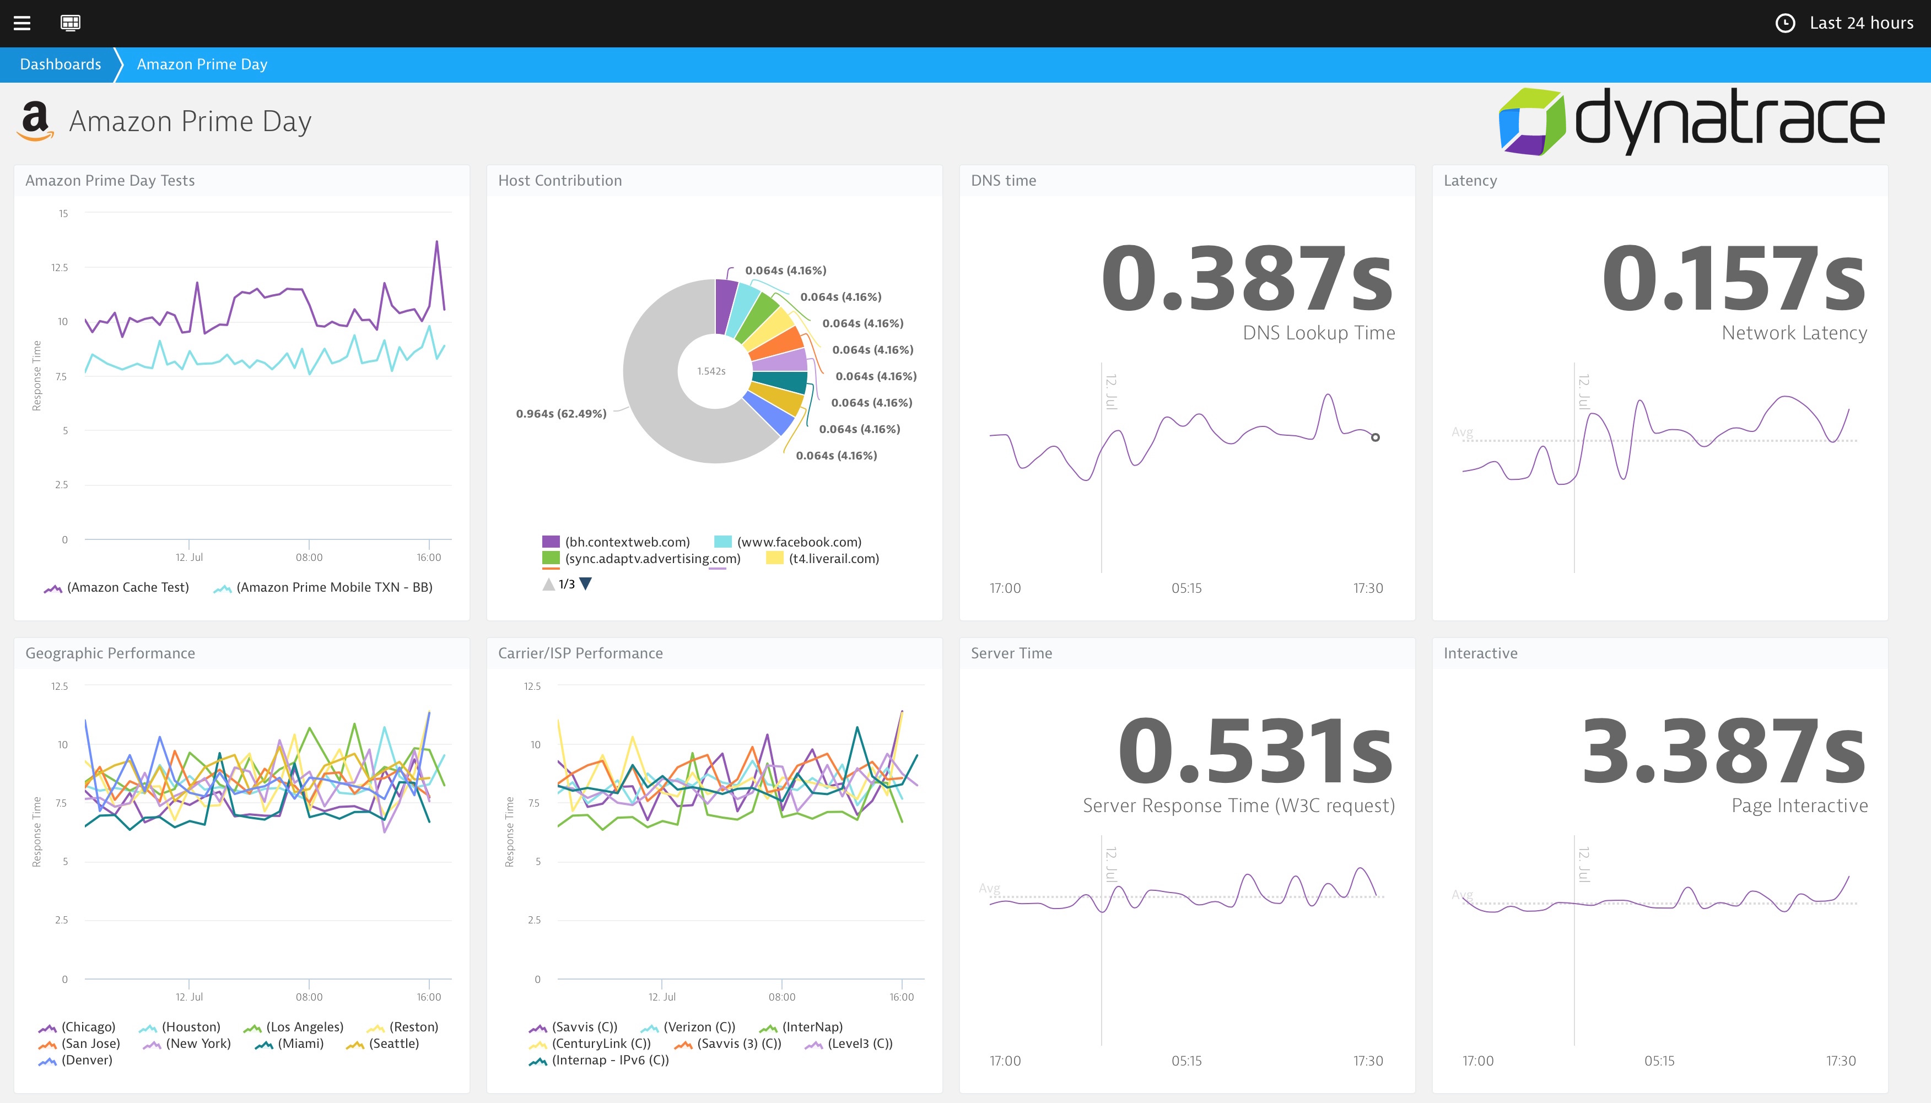This screenshot has width=1931, height=1103.
Task: Open the dashboard grid view icon
Action: pos(69,23)
